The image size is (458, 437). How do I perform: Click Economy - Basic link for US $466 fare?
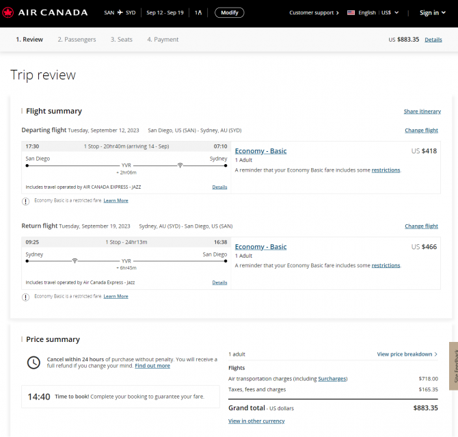(x=261, y=247)
